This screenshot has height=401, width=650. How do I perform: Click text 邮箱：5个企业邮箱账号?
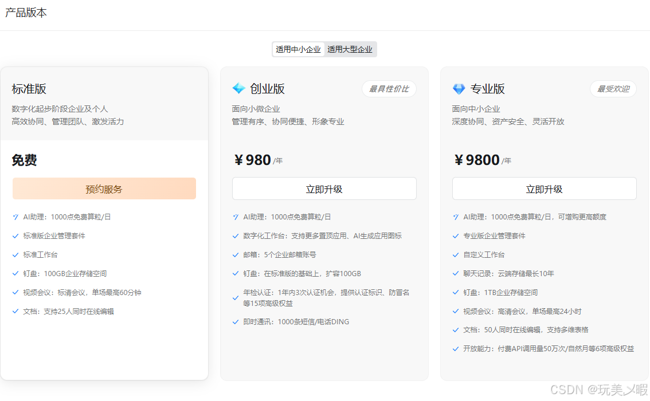[279, 255]
